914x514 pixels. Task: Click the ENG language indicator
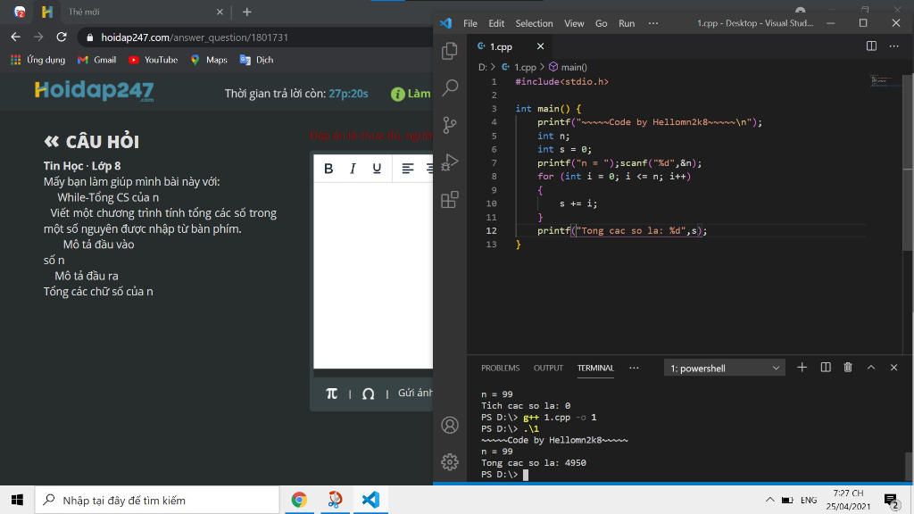[809, 500]
